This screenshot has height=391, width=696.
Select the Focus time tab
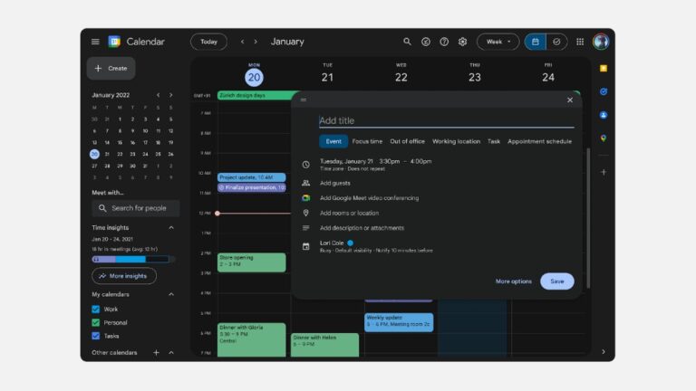click(367, 141)
